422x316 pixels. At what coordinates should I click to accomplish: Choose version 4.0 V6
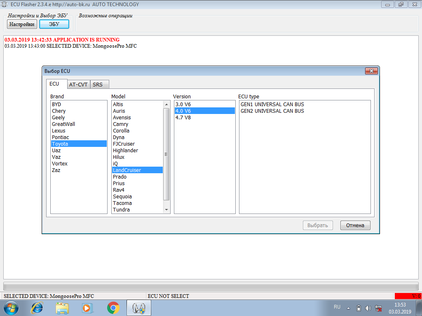205,111
